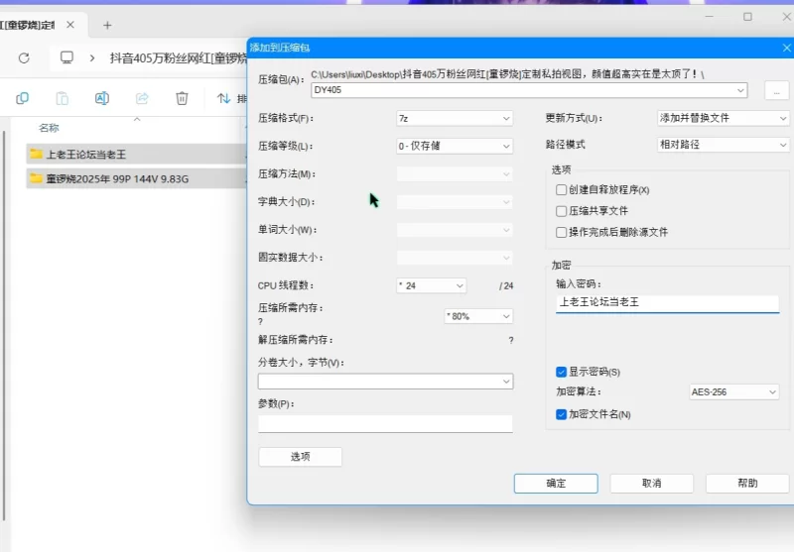The image size is (794, 552).
Task: Uncheck the 加密文件名 checkbox
Action: point(561,414)
